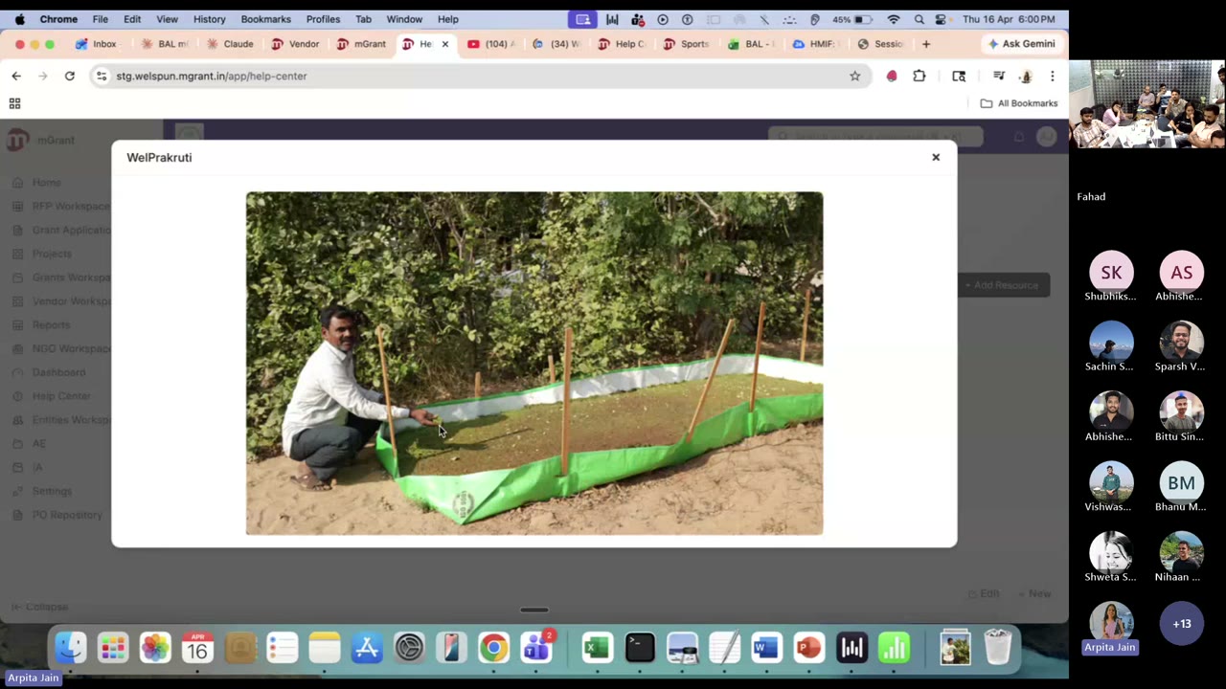Bookmark this page with the star icon

[x=854, y=76]
